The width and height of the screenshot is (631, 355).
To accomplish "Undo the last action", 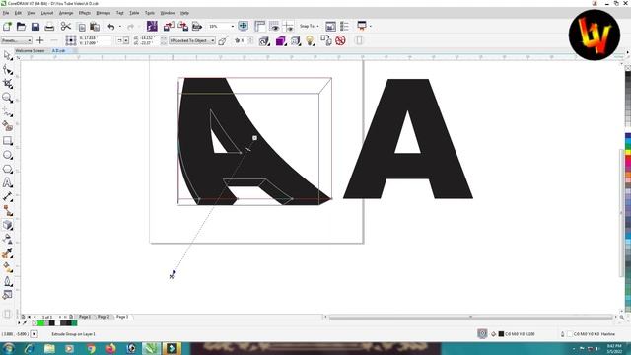I will (111, 27).
